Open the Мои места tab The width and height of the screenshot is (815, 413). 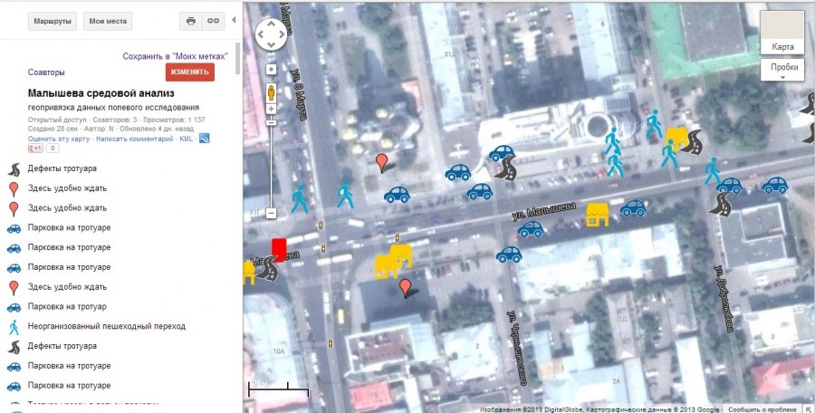pyautogui.click(x=108, y=21)
